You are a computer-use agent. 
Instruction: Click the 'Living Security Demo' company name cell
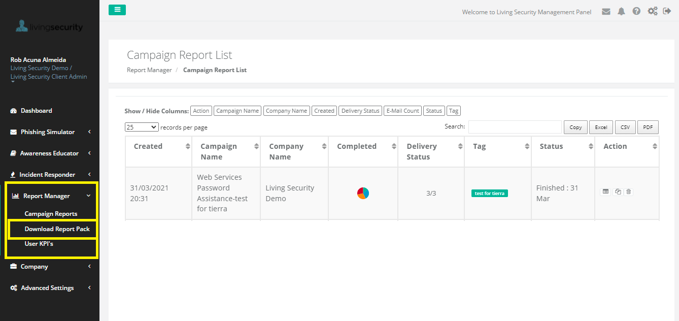[x=295, y=193]
